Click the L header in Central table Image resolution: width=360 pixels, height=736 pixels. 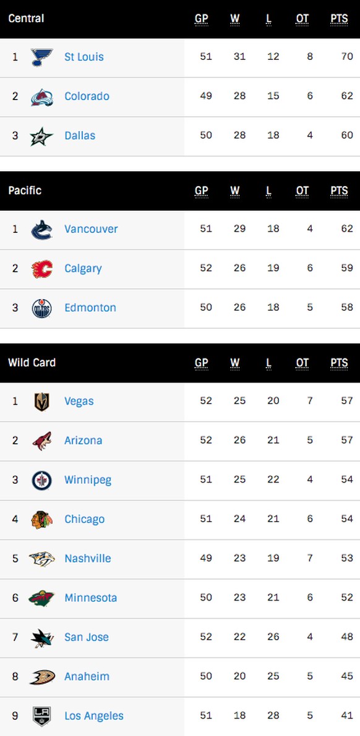269,19
